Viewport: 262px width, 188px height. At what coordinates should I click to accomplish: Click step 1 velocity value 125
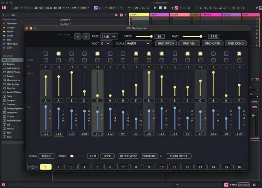(x=46, y=133)
